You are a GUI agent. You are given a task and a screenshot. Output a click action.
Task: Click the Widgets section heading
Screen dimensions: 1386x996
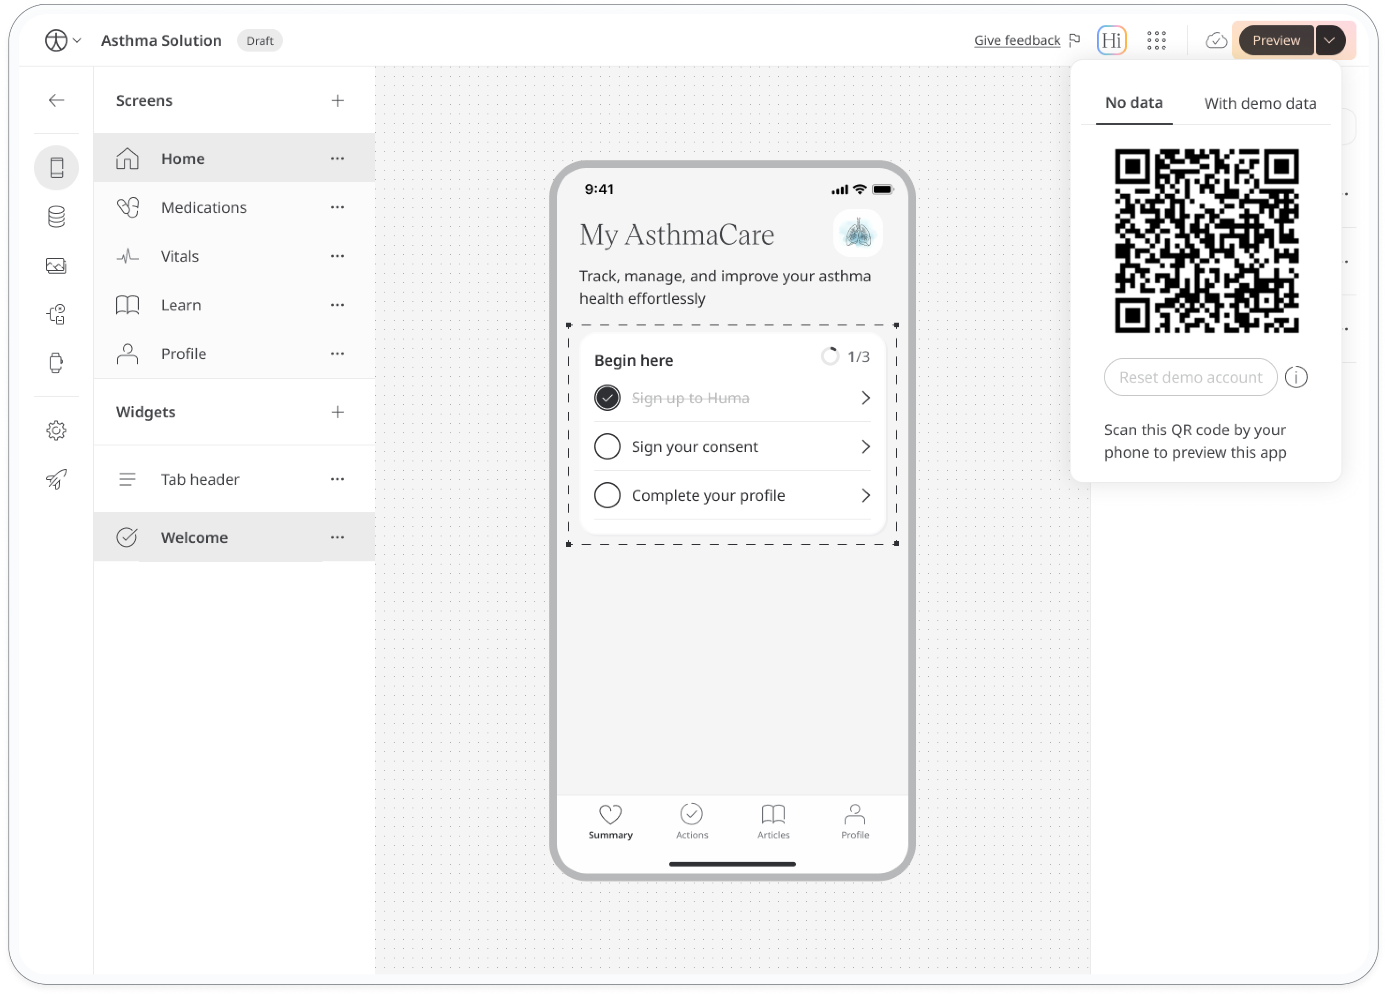pos(145,412)
